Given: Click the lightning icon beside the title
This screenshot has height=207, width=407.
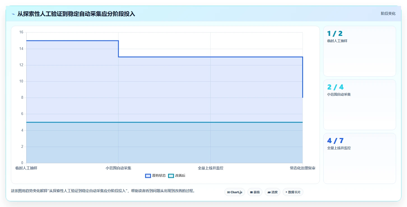Looking at the screenshot, I should tap(13, 14).
